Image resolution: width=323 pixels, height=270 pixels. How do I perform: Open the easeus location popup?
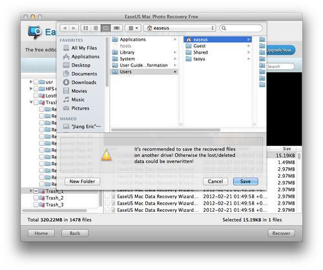[180, 28]
